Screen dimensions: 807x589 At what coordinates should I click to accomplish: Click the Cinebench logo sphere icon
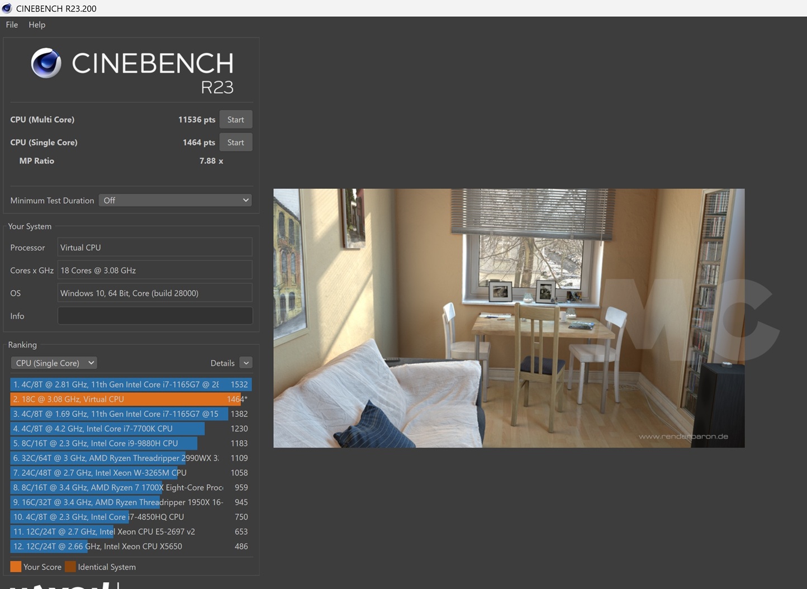46,63
